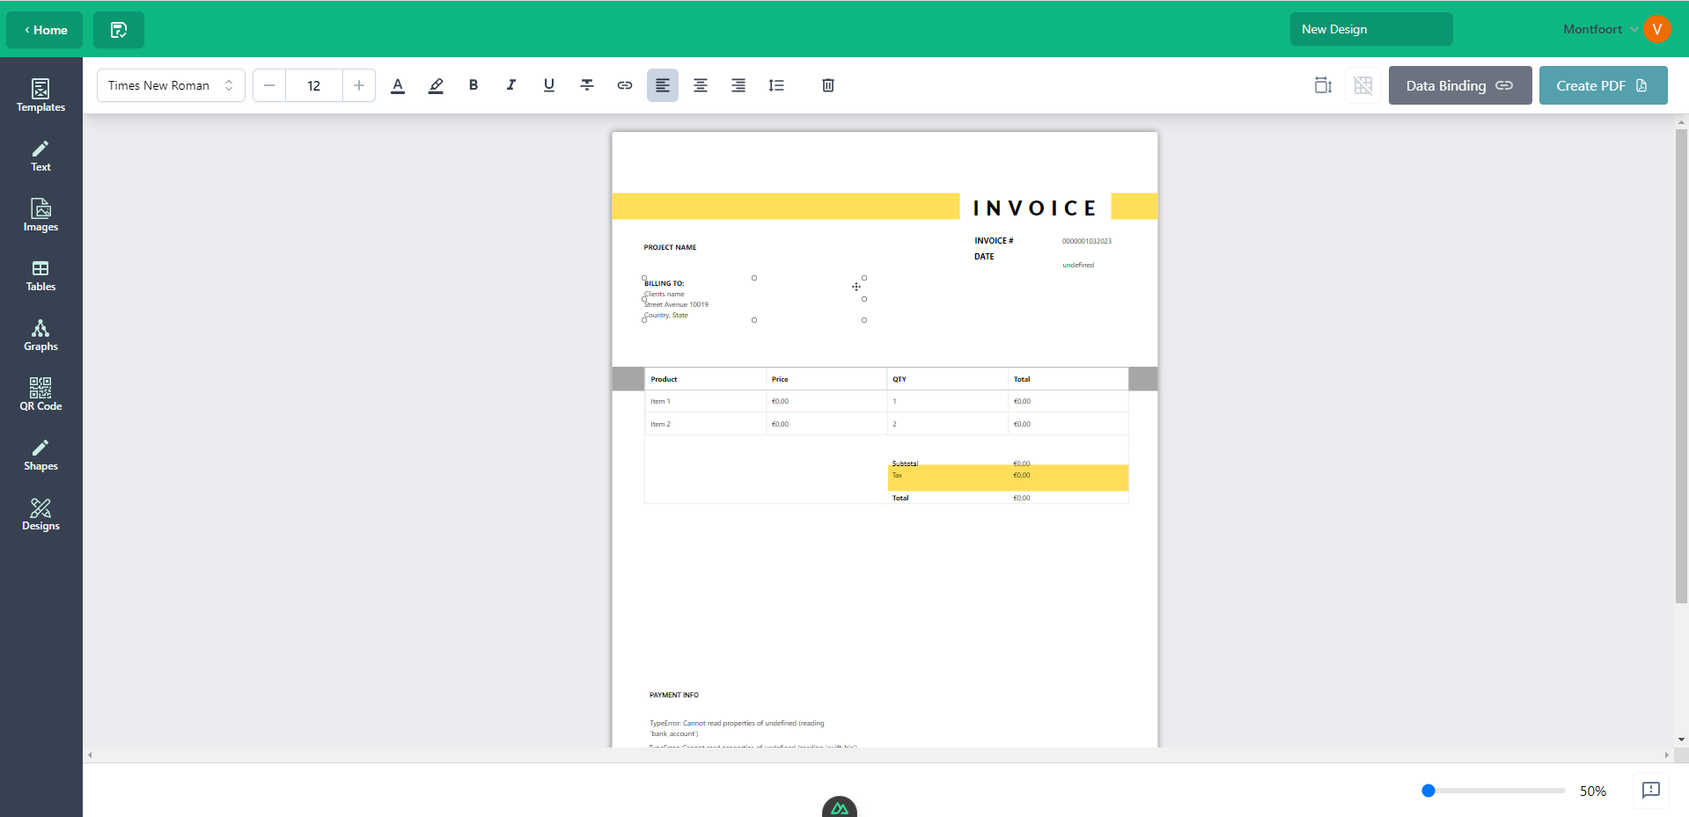Open the Tables panel in the sidebar
The width and height of the screenshot is (1689, 817).
pyautogui.click(x=40, y=275)
